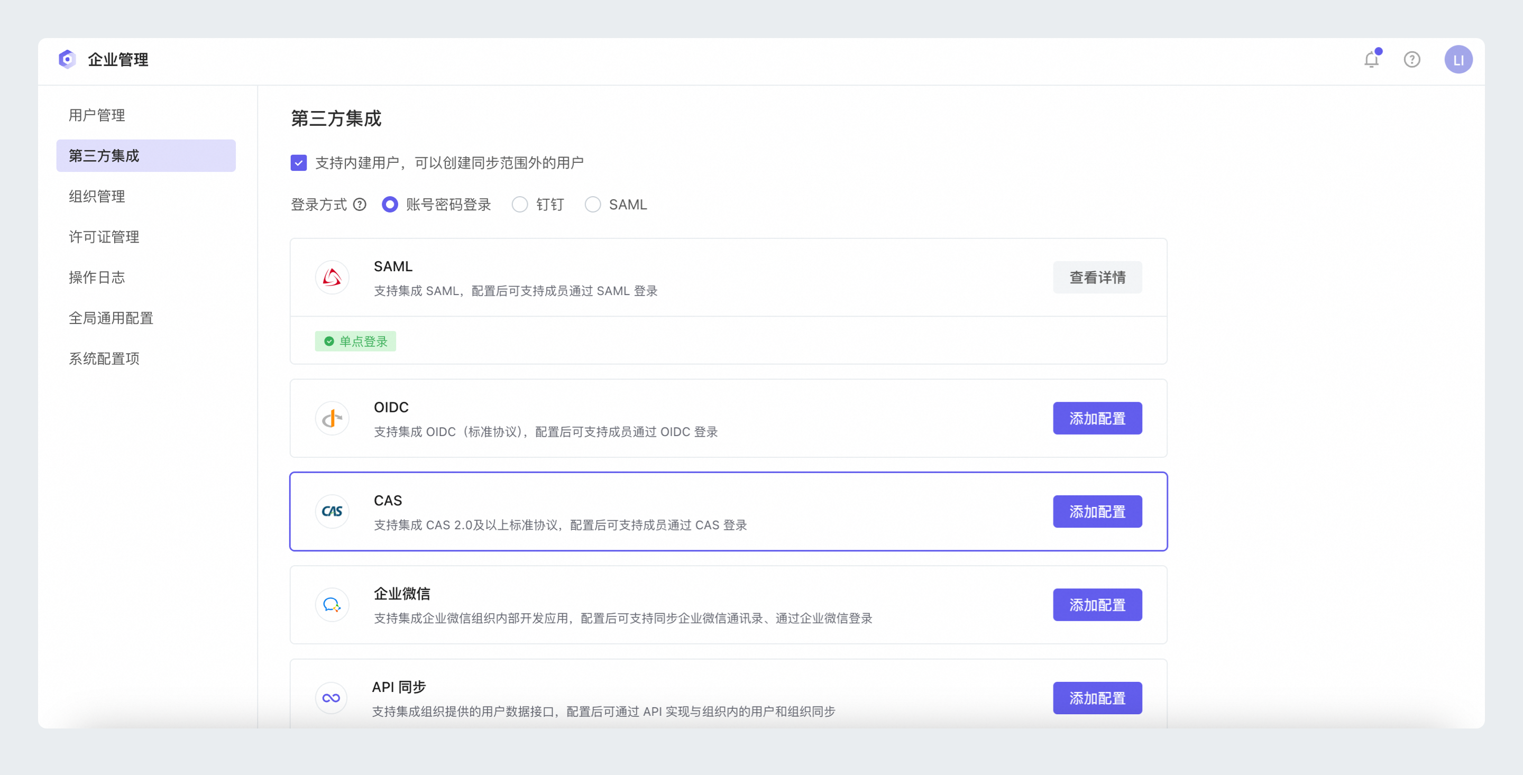Open 系统配置项 sidebar item
The image size is (1523, 775).
146,359
